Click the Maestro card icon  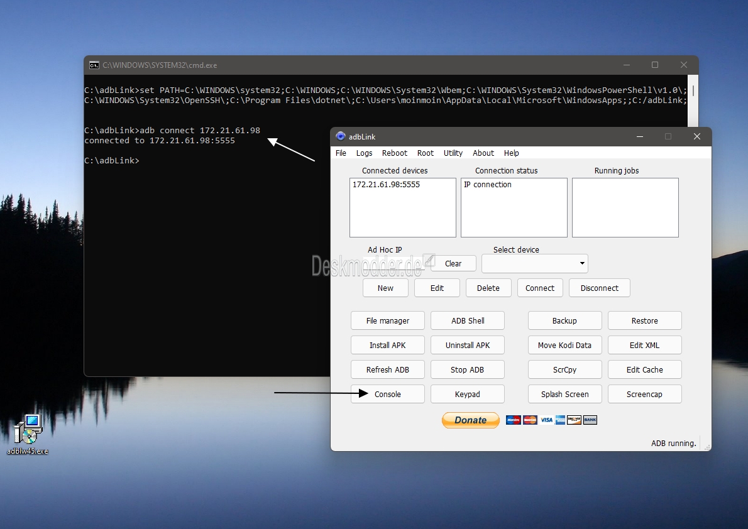pos(514,420)
